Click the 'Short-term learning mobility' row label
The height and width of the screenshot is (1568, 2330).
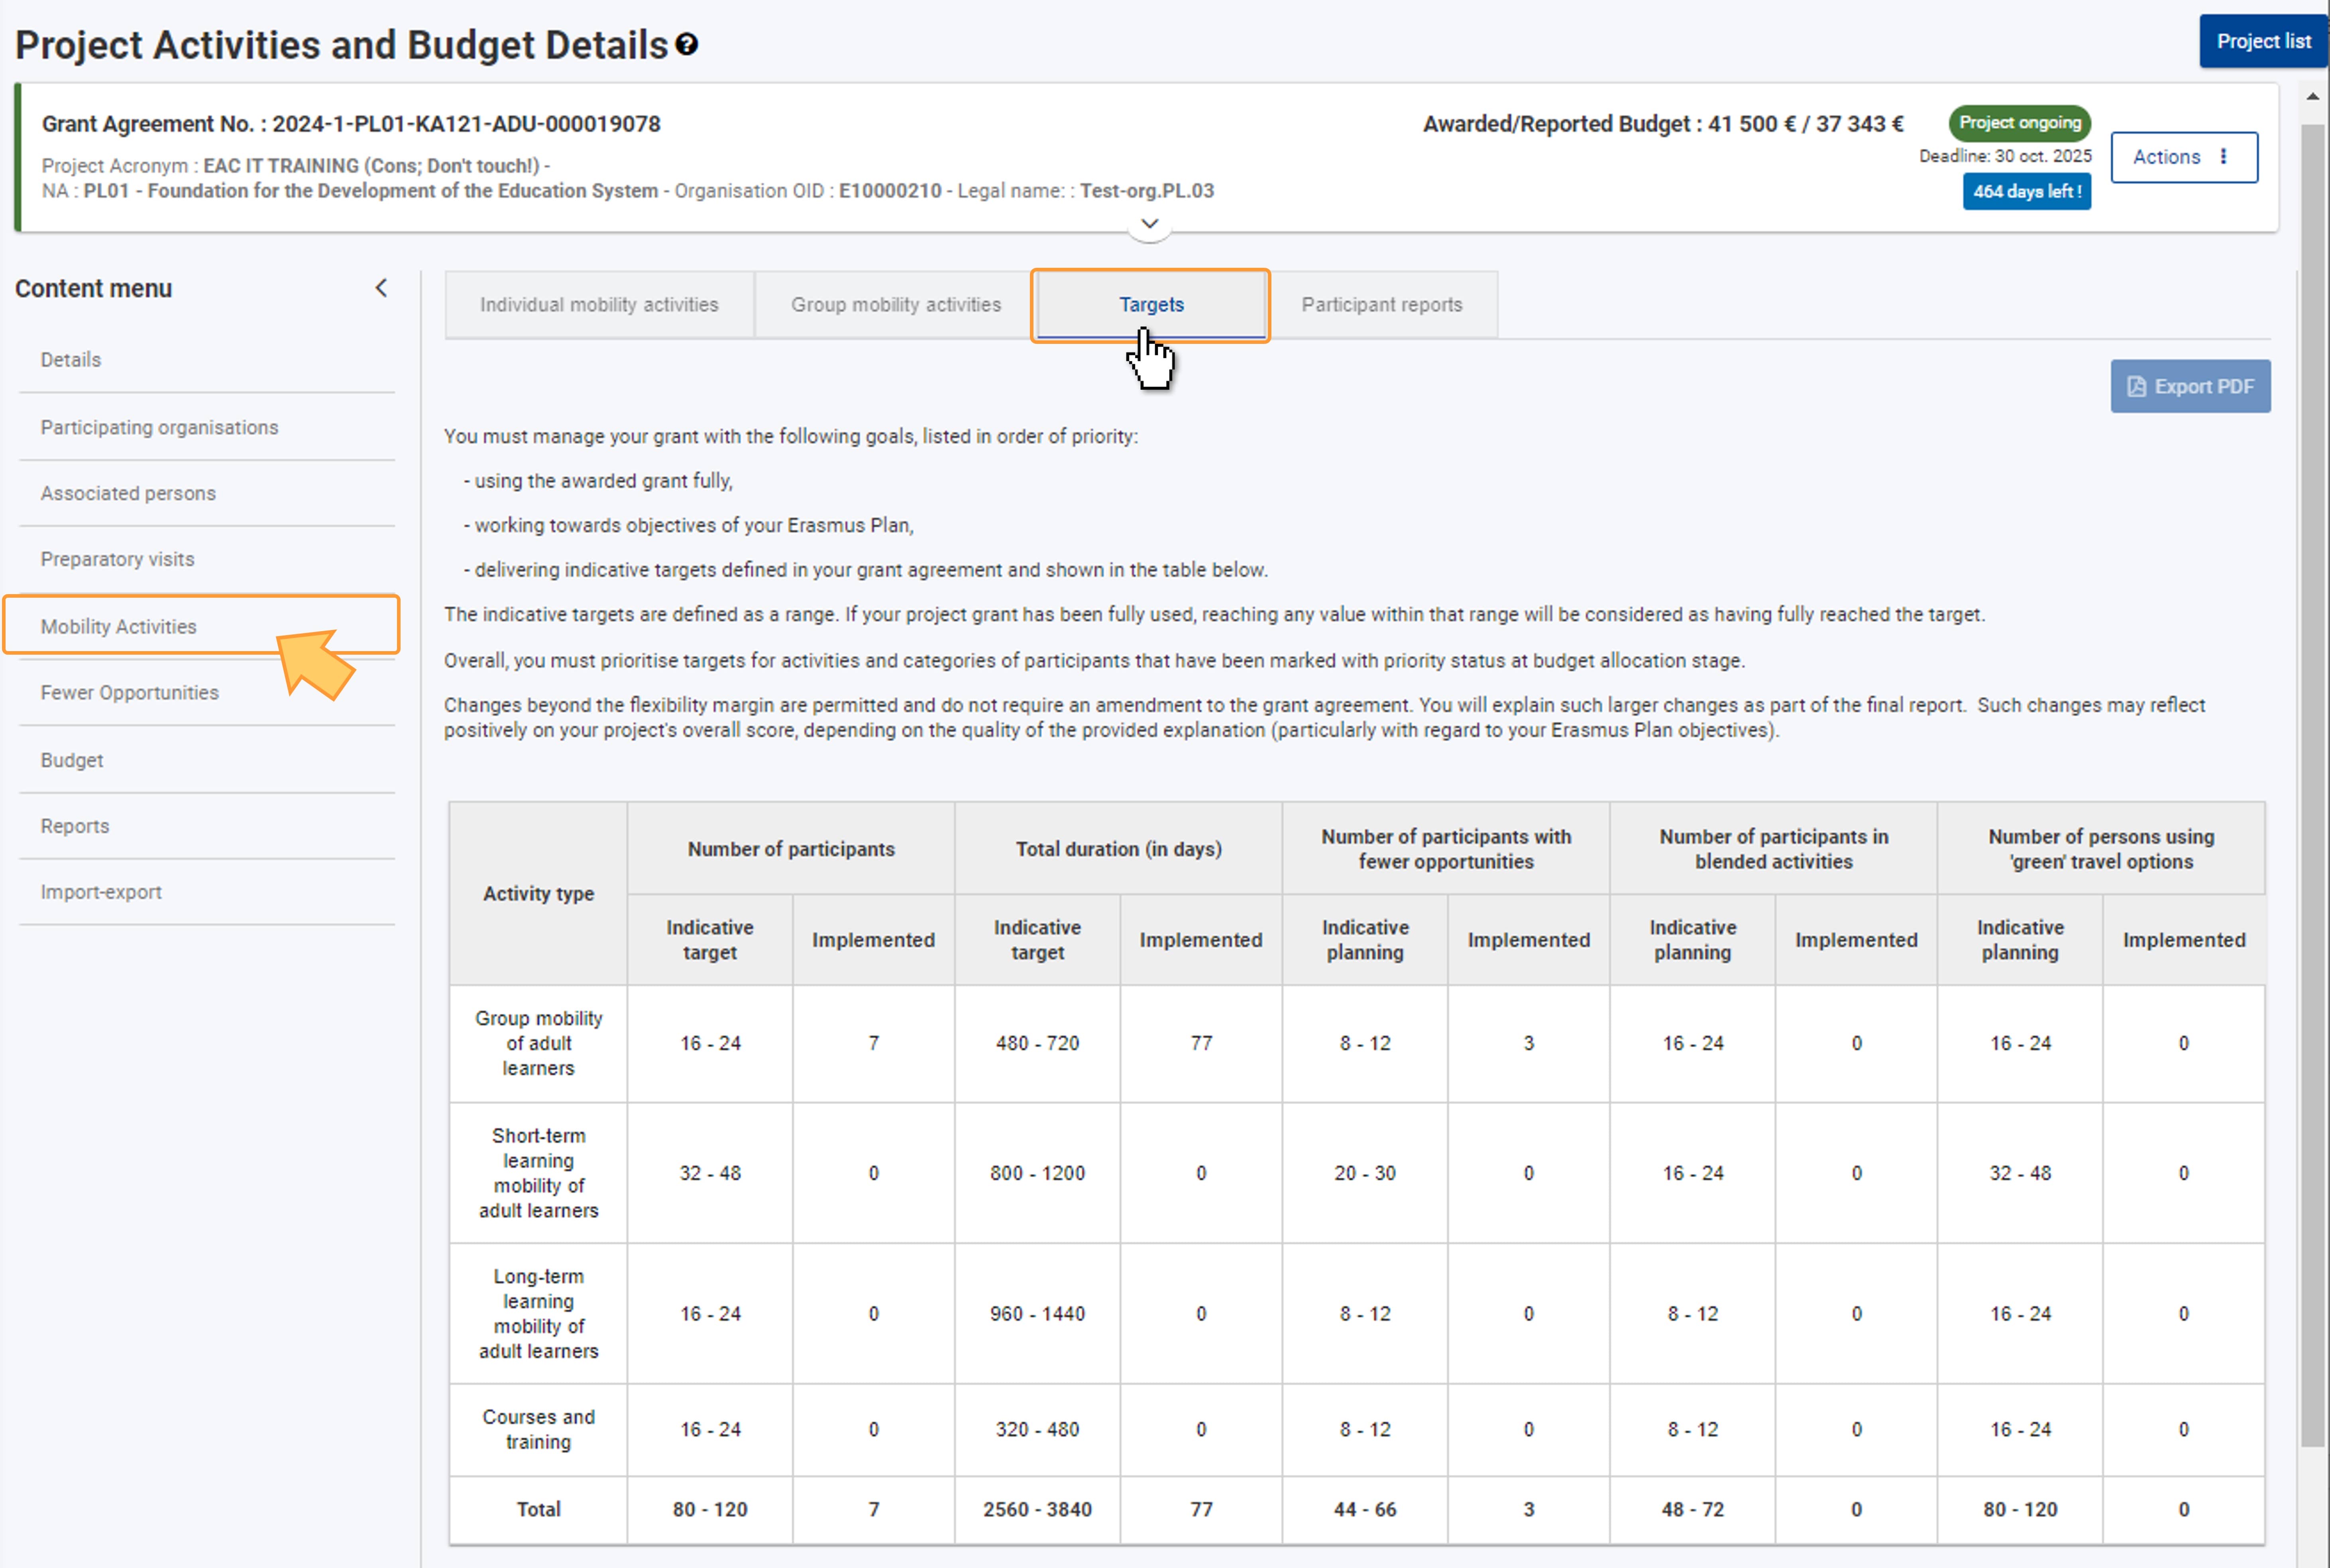tap(538, 1173)
